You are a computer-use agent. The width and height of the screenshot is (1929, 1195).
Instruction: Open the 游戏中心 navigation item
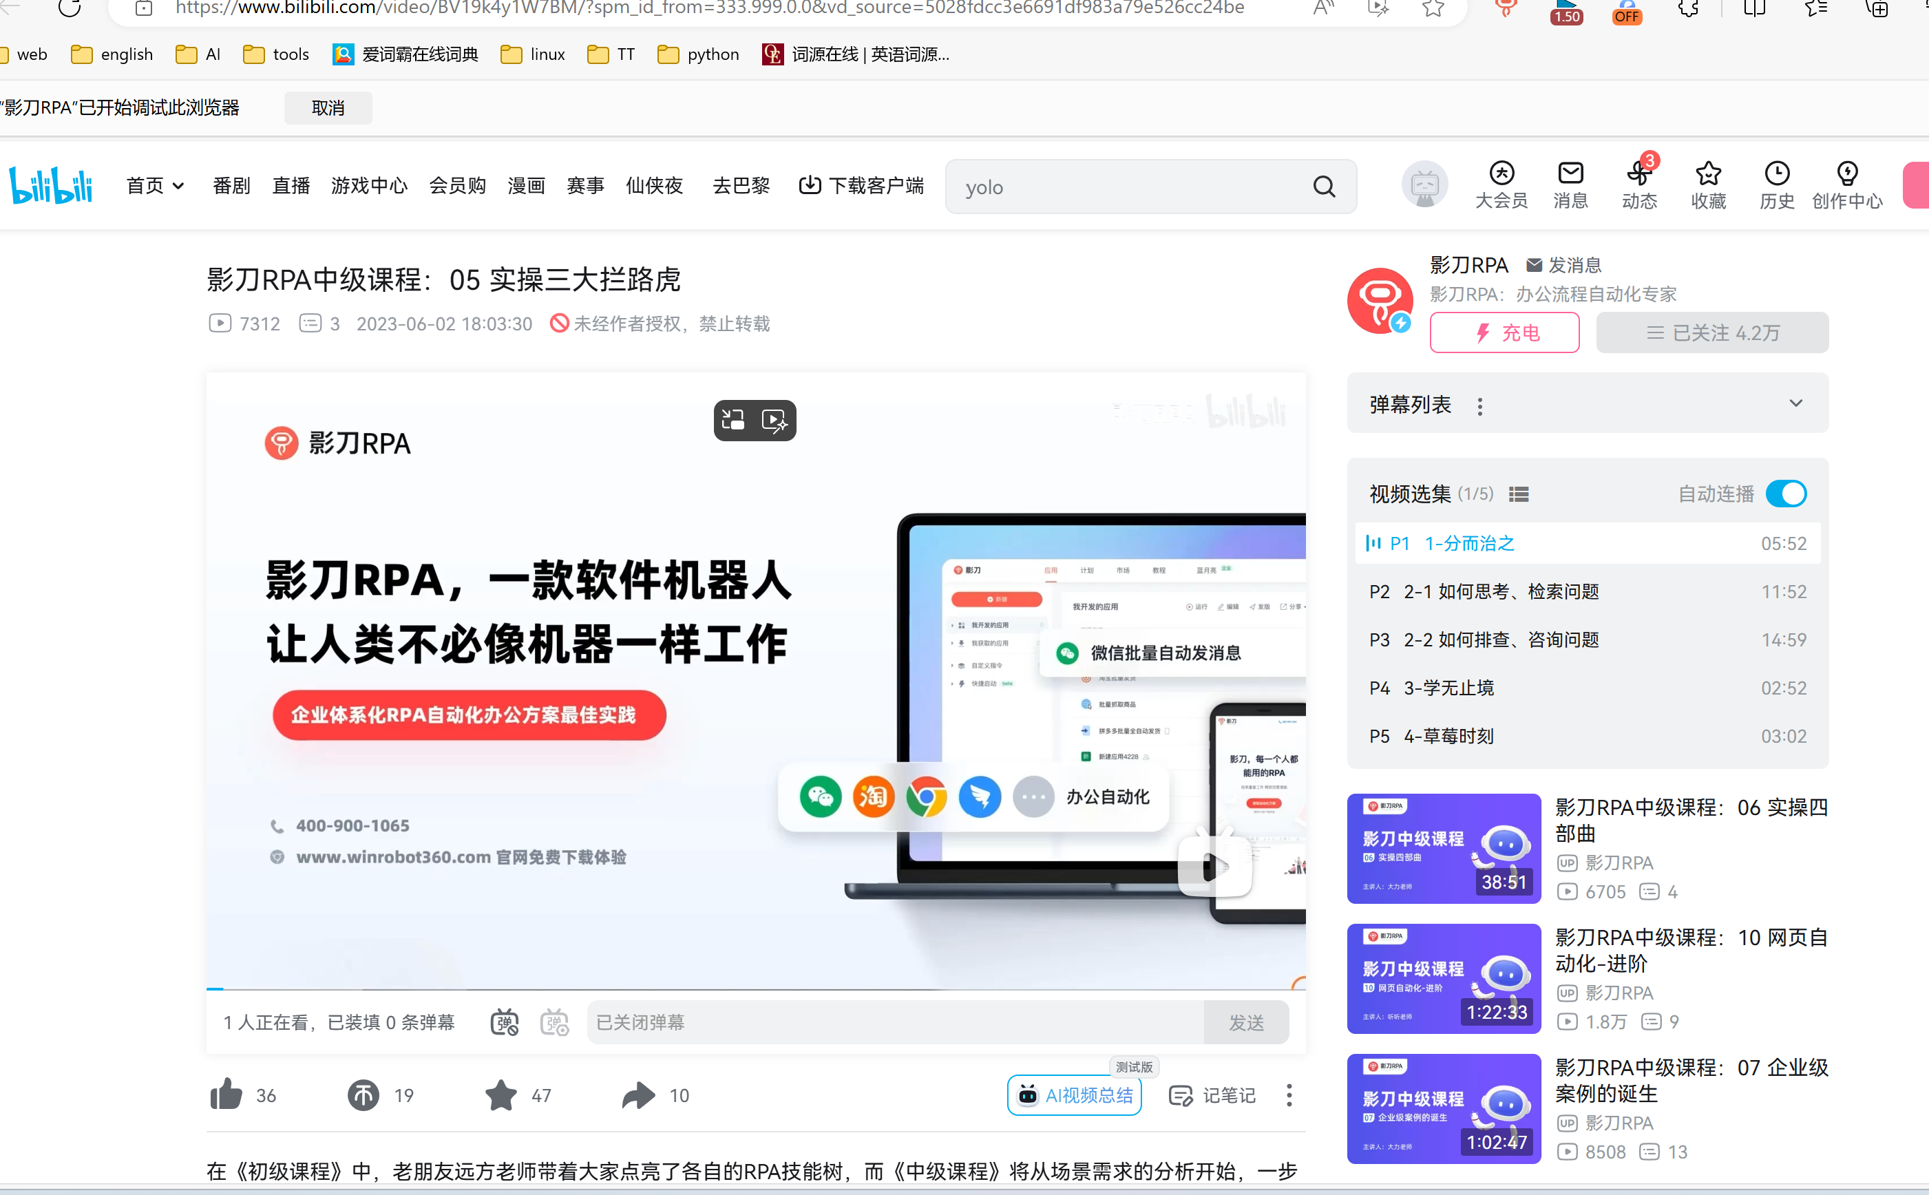(369, 186)
